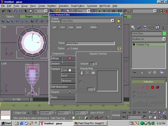Open the Graph Editors menu
This screenshot has height=126, width=168.
click(78, 6)
